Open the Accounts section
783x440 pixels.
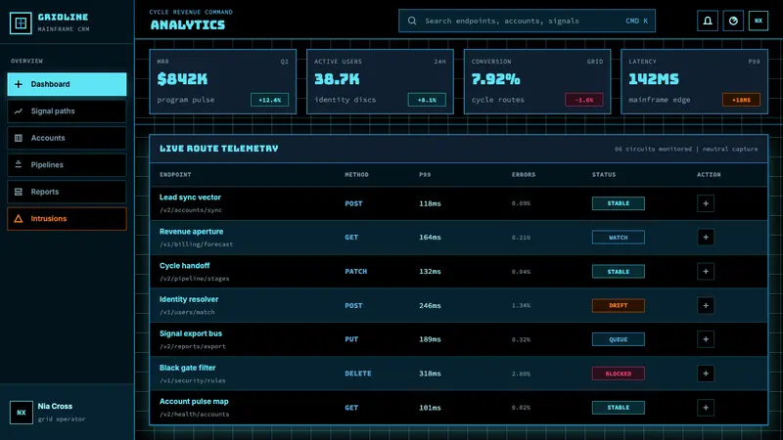point(67,138)
